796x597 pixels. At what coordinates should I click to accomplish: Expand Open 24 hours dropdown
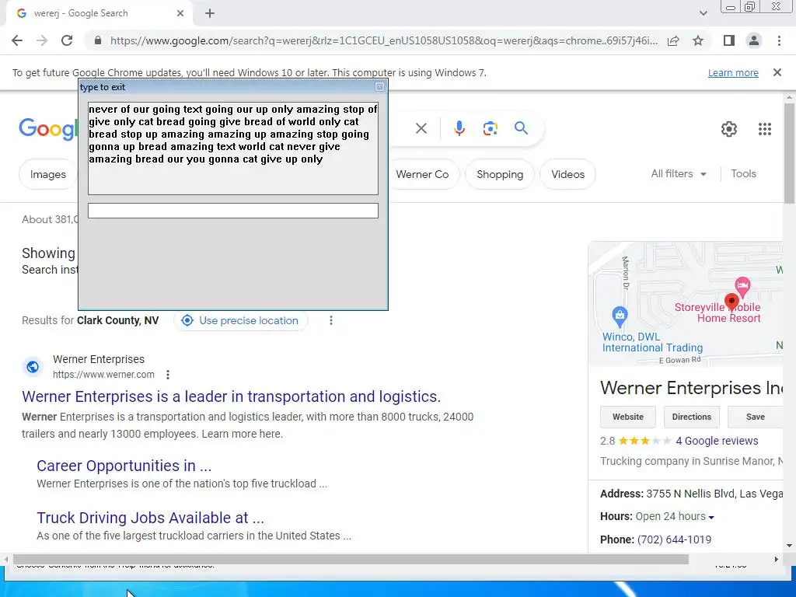pos(675,516)
